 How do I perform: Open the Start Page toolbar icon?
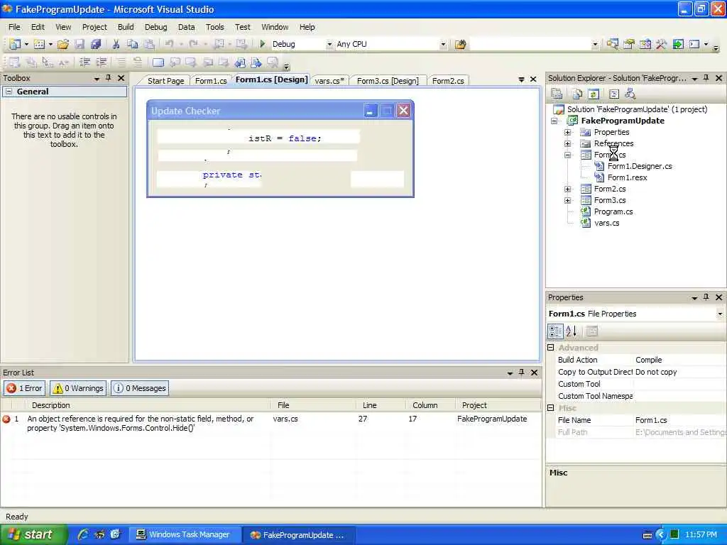click(678, 45)
